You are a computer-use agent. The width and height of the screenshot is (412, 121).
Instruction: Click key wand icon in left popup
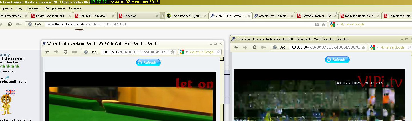click(x=75, y=52)
